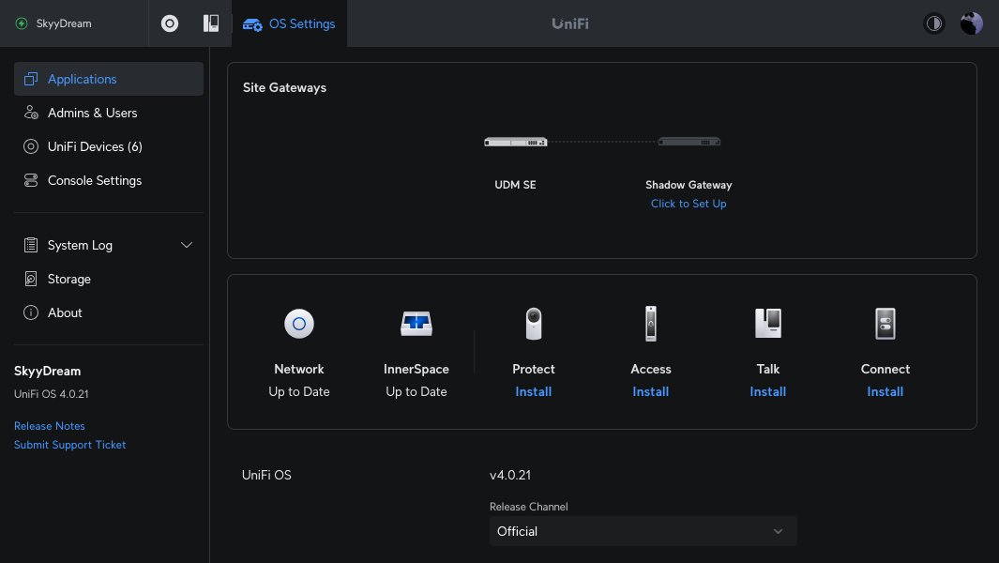Image resolution: width=999 pixels, height=563 pixels.
Task: Click the Talk phone icon
Action: click(x=768, y=324)
